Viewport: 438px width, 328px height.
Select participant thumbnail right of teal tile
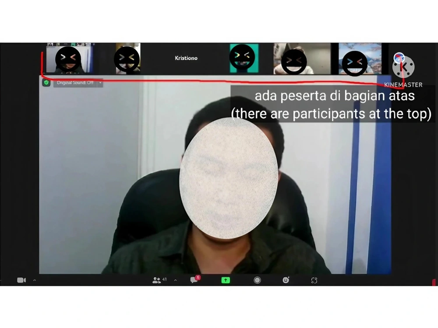[302, 59]
